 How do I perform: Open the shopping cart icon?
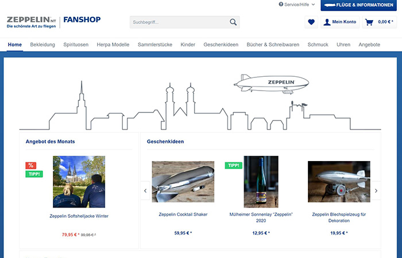[x=369, y=22]
